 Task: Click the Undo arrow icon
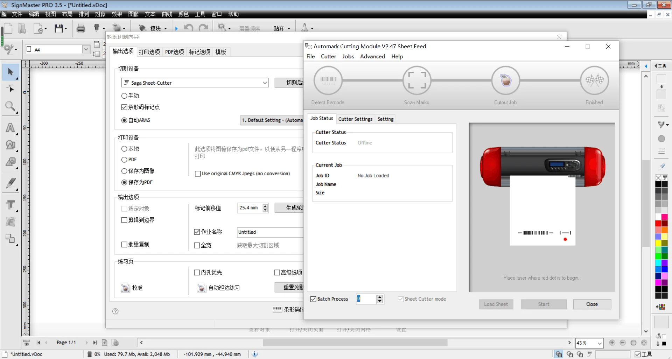click(x=188, y=28)
